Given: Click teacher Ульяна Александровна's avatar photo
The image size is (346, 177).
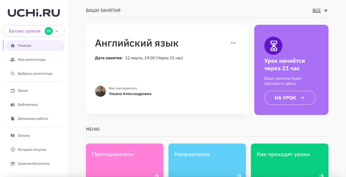Looking at the screenshot, I should pos(100,91).
